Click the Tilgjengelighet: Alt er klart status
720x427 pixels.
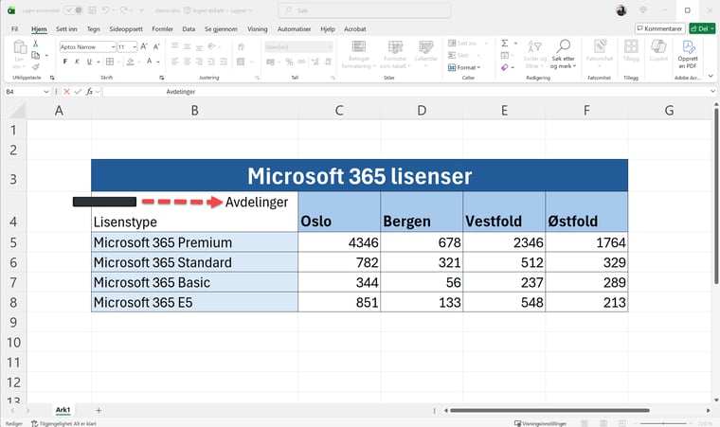pyautogui.click(x=63, y=423)
